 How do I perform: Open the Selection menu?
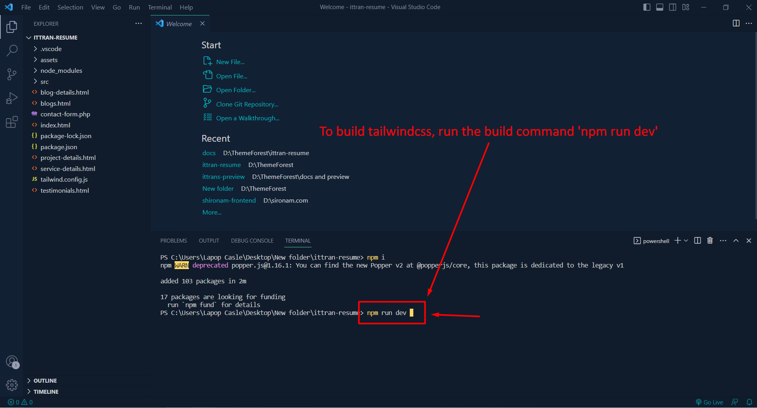point(70,7)
